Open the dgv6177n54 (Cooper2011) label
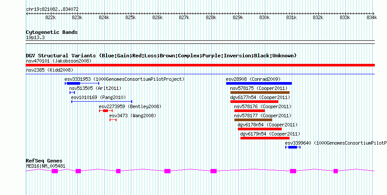The height and width of the screenshot is (195, 387). click(260, 97)
